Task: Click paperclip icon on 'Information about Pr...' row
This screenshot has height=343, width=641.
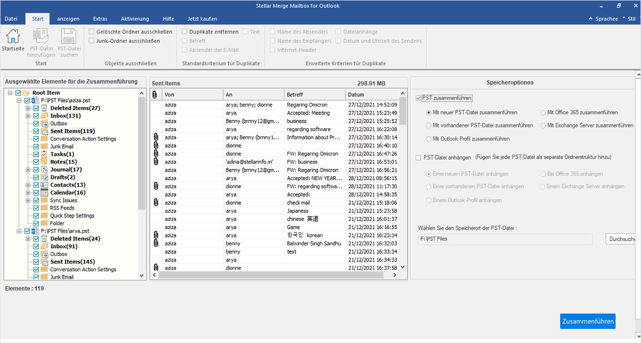Action: point(155,137)
